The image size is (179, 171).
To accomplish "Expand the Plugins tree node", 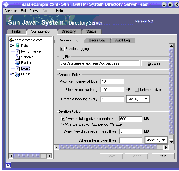I will (x=11, y=74).
